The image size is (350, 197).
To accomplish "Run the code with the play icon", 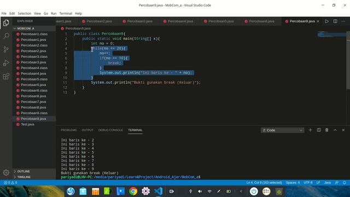I will pyautogui.click(x=326, y=21).
